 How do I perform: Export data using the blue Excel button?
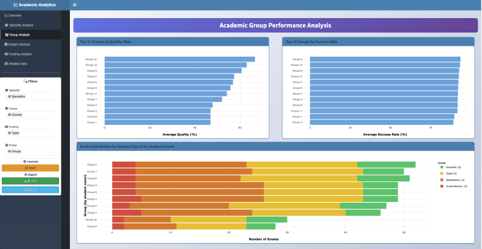pos(31,190)
